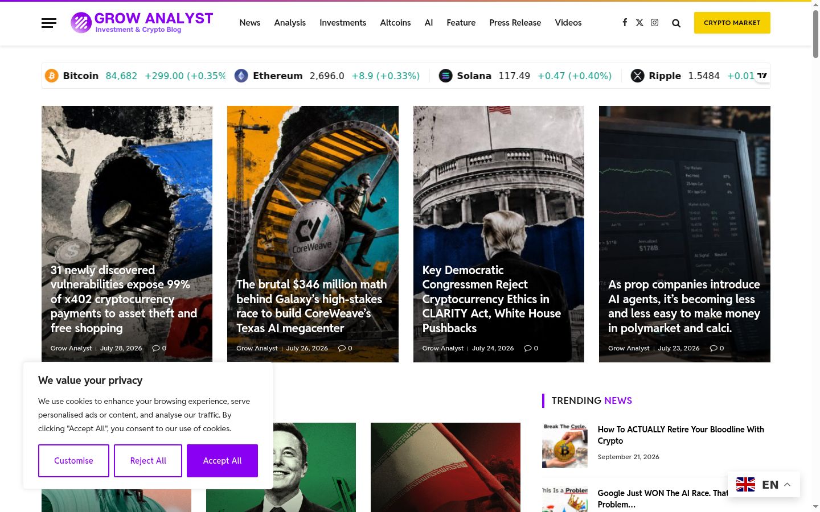
Task: Click the Ripple coin icon in ticker
Action: click(637, 76)
